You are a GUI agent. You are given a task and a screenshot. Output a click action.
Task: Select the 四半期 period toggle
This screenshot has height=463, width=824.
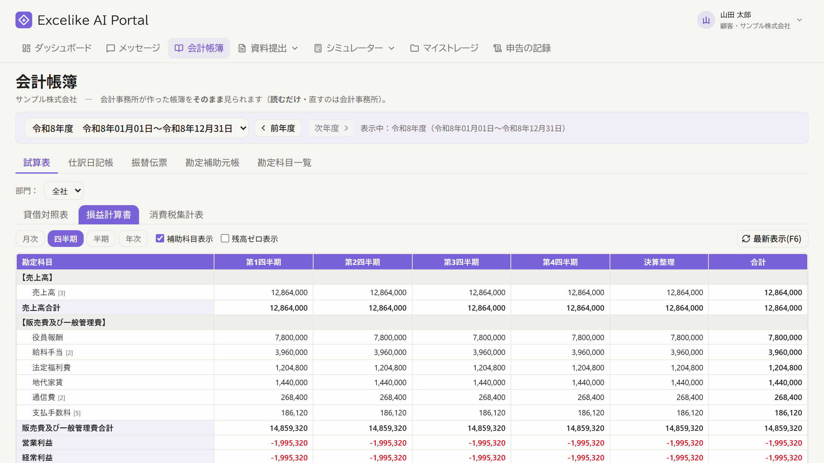tap(66, 239)
